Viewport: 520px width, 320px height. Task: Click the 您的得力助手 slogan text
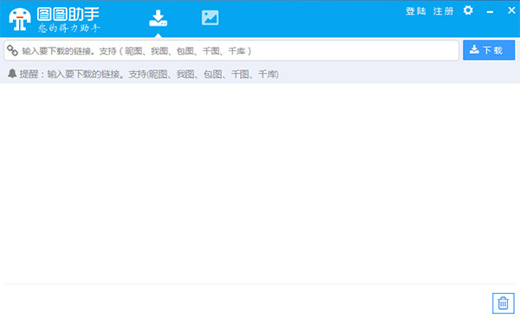point(68,29)
